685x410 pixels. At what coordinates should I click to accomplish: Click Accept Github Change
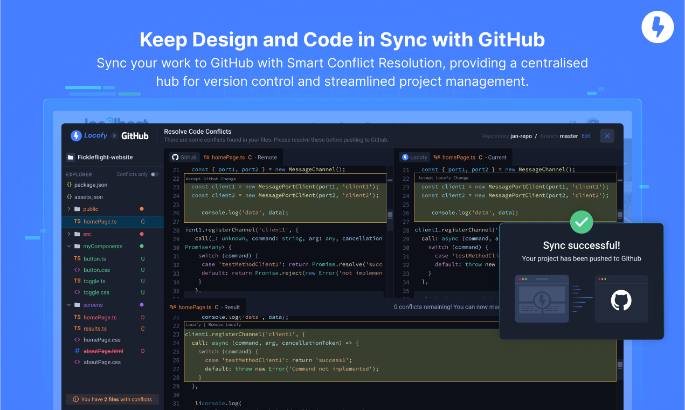point(211,178)
